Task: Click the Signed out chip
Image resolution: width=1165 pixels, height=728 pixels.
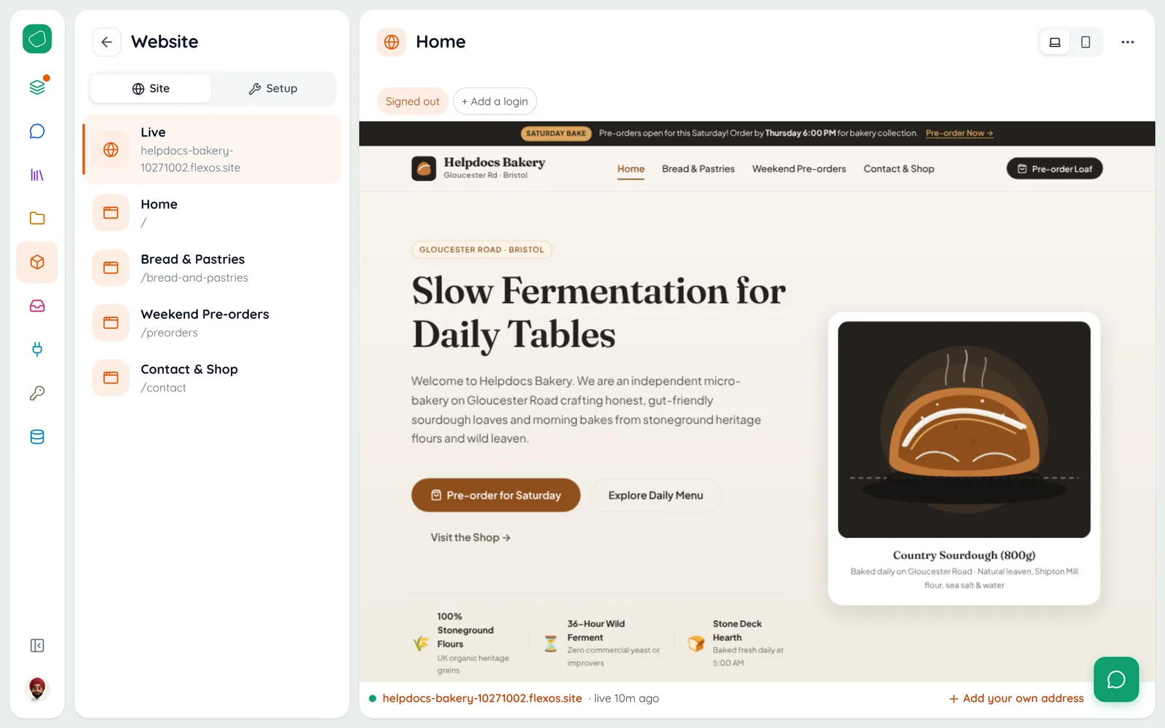Action: tap(412, 101)
